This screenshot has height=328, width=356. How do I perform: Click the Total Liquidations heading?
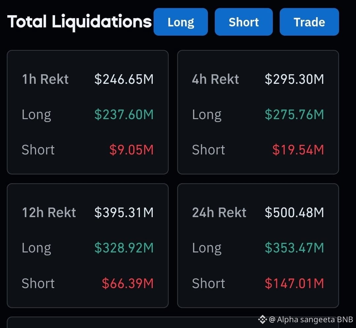point(80,22)
